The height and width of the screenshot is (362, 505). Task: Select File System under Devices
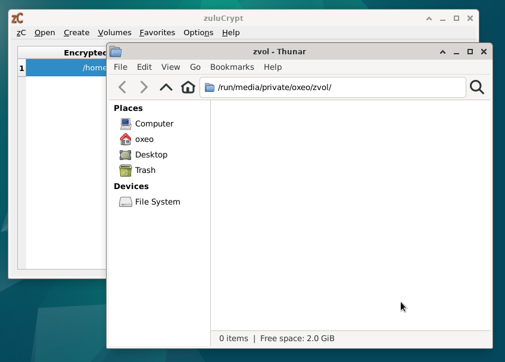point(157,202)
